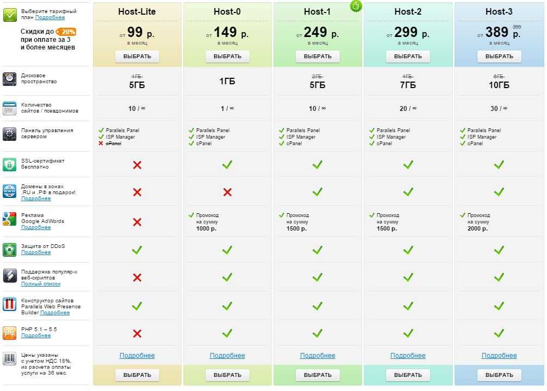Click the number of sites browser icon

coord(10,108)
